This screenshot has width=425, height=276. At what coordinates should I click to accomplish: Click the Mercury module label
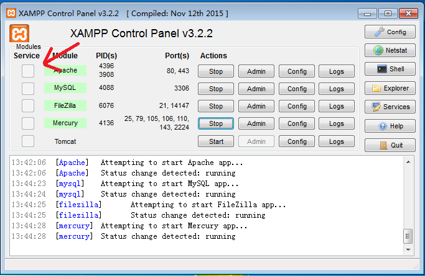tap(65, 123)
